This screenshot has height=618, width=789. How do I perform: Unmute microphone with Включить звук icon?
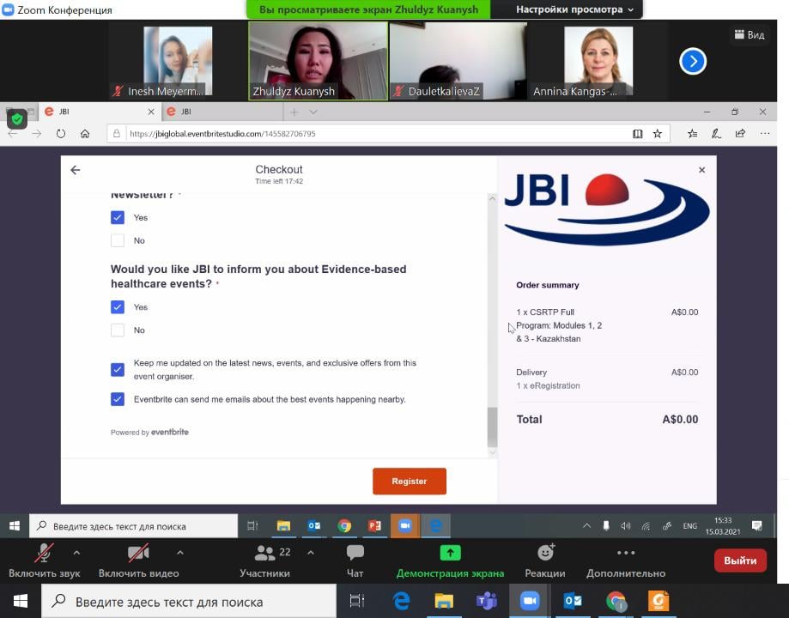coord(44,554)
